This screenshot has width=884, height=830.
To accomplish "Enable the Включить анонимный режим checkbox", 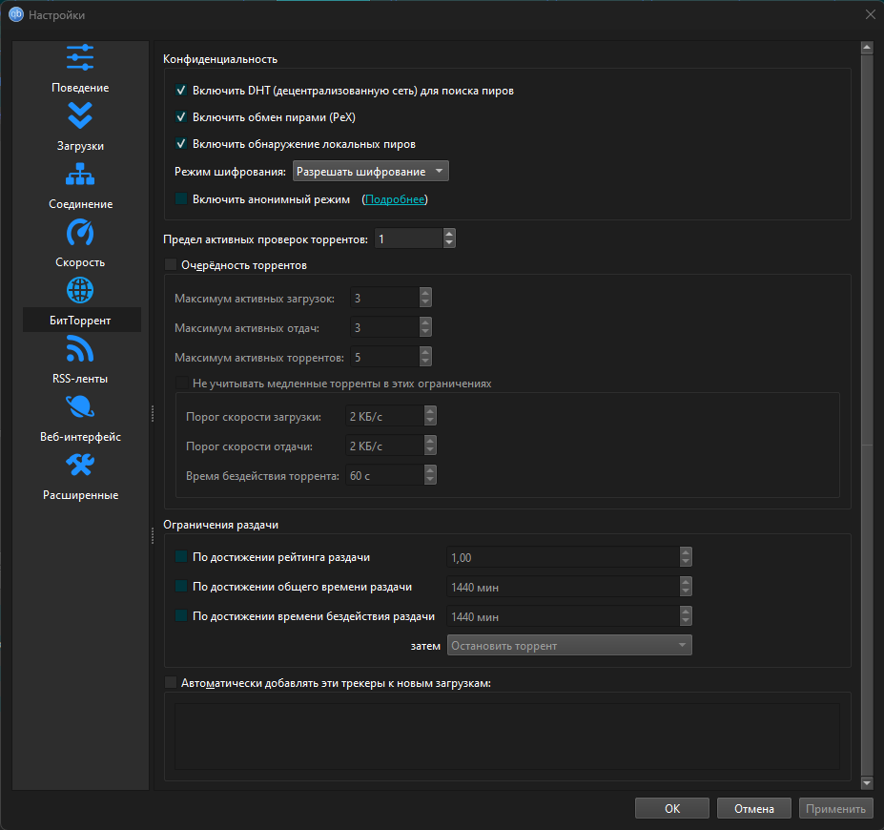I will (x=181, y=198).
